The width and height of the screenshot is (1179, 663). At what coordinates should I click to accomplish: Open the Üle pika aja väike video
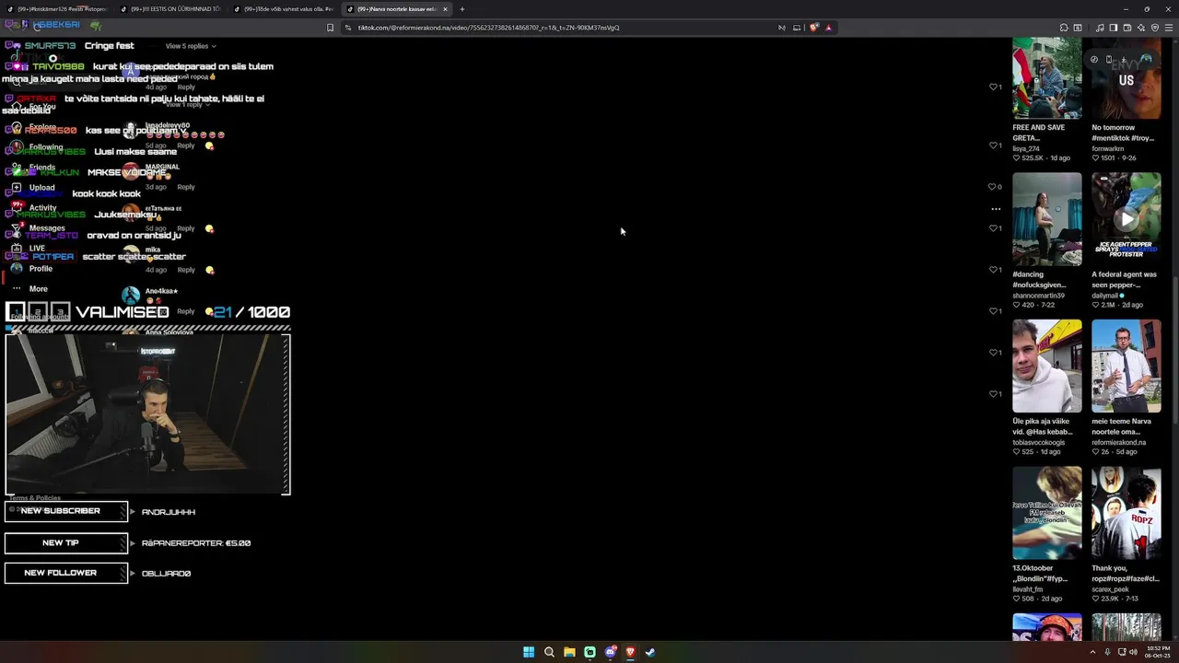(x=1047, y=366)
